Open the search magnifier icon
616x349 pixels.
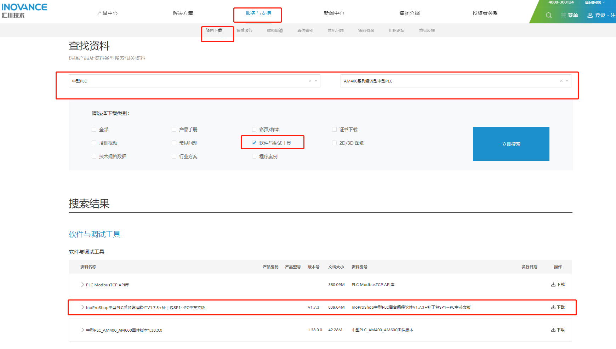[549, 15]
